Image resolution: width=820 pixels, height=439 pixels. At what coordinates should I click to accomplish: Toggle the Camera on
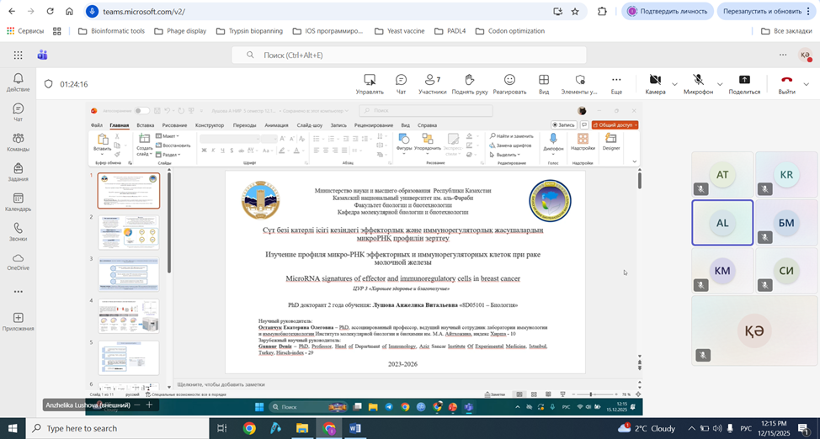click(x=655, y=83)
